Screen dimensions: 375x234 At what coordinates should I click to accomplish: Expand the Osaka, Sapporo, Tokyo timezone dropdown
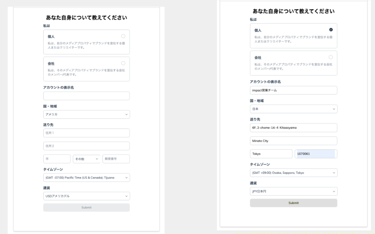click(293, 173)
